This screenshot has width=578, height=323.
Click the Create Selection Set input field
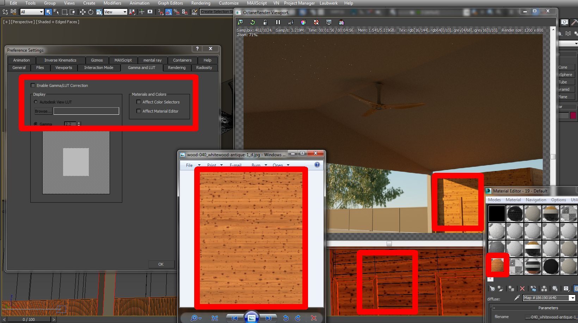click(217, 12)
